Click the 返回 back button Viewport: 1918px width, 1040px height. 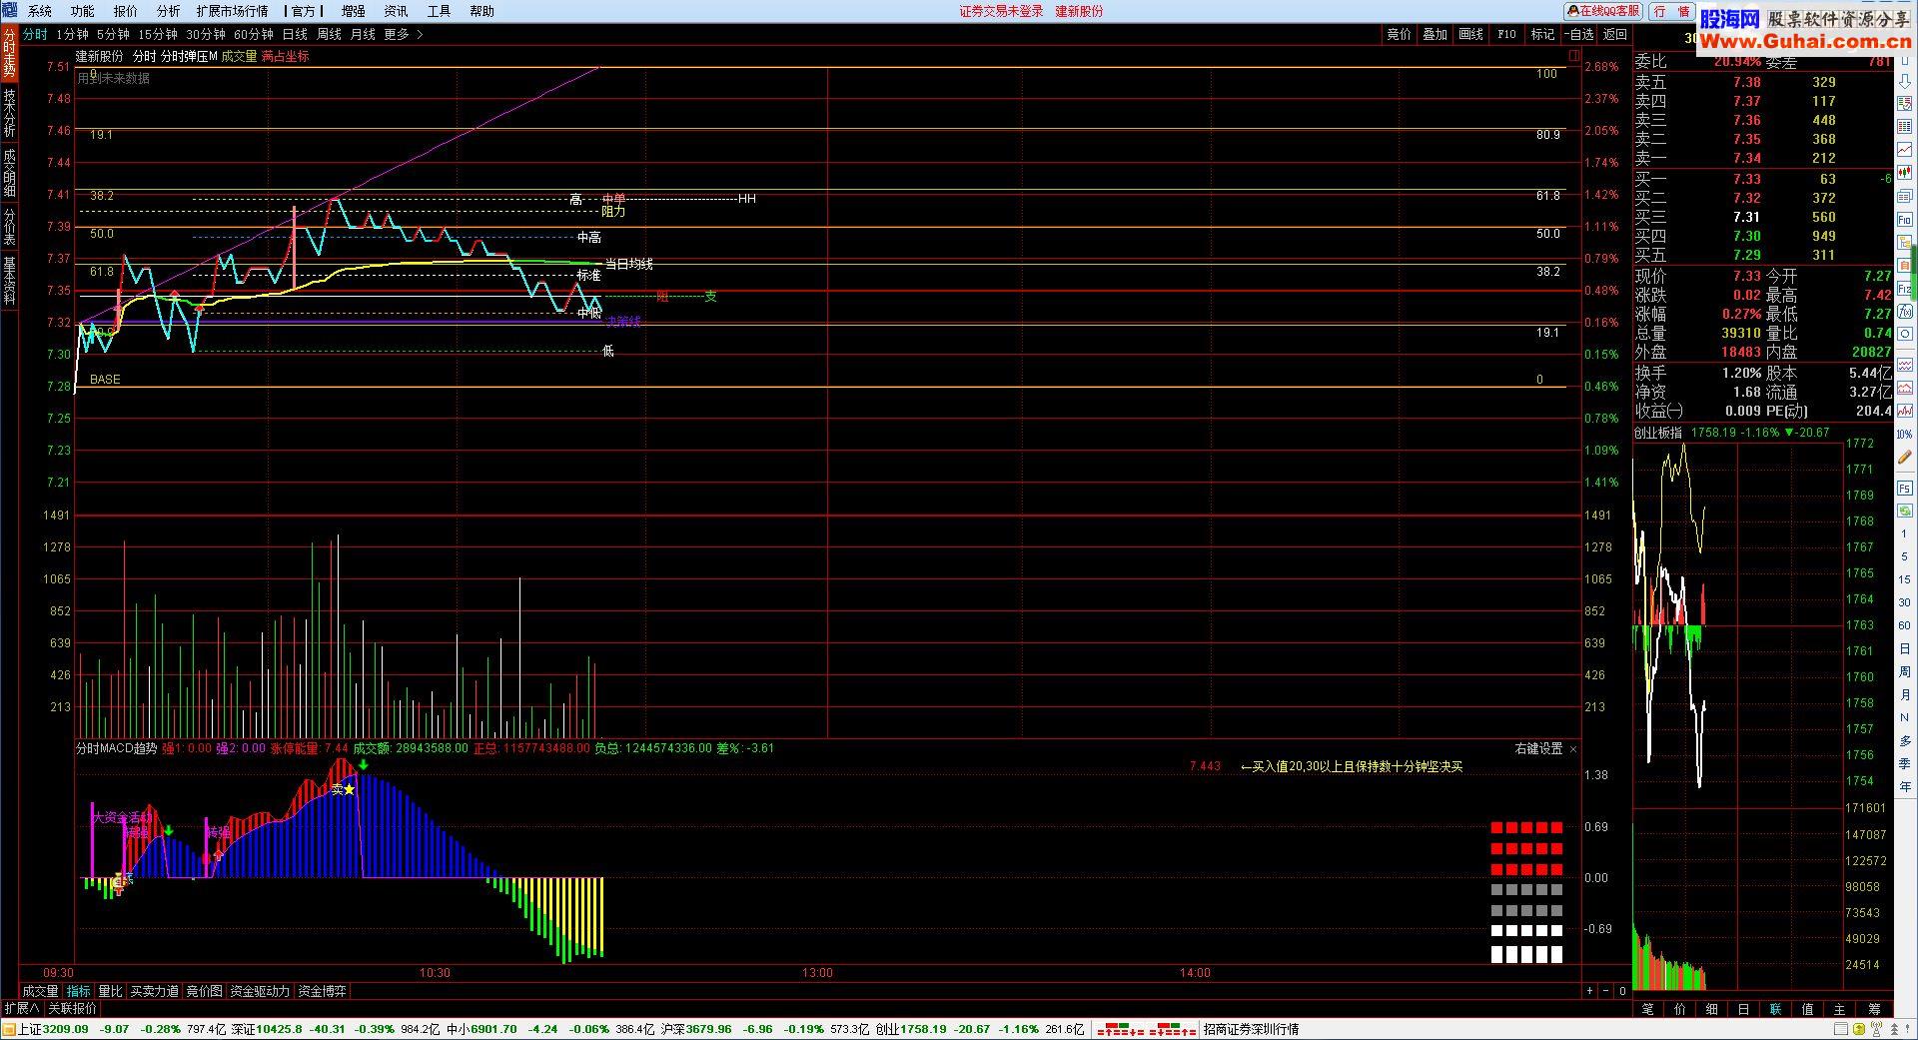coord(1615,34)
